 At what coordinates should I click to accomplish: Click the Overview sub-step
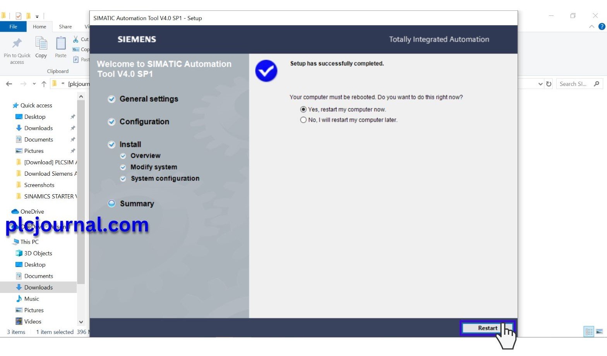[140, 156]
